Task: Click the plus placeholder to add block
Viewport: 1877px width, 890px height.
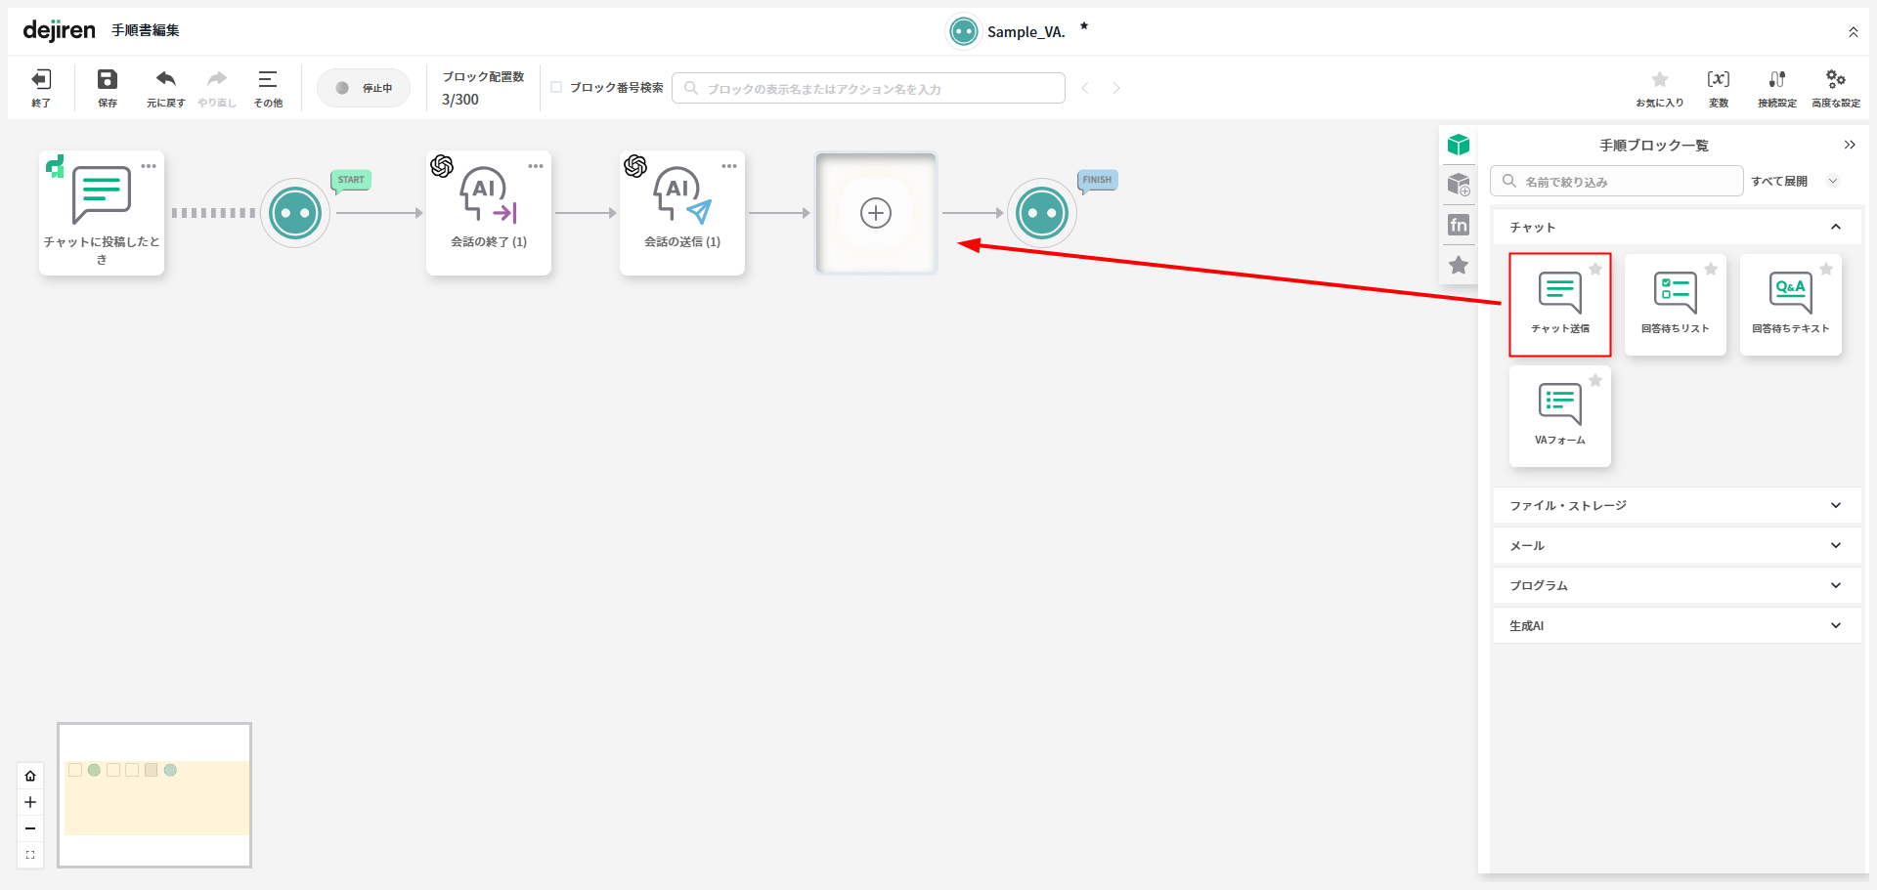Action: coord(876,213)
